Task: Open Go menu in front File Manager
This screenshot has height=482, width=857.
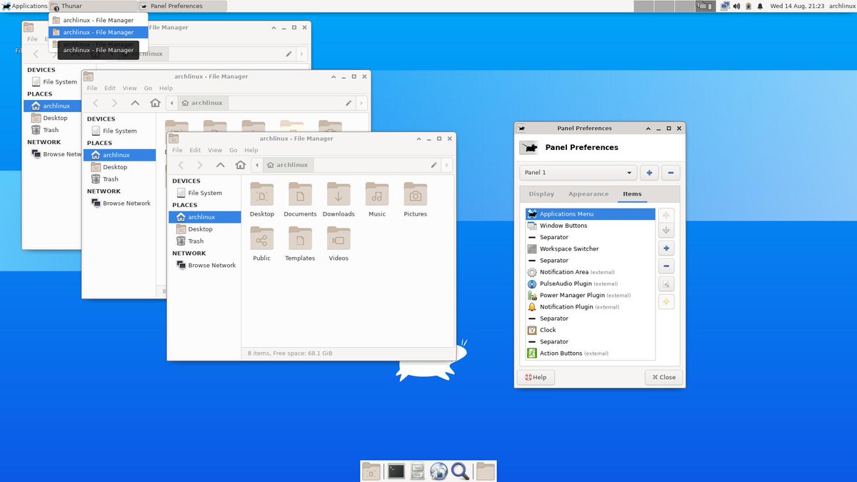Action: [x=234, y=150]
